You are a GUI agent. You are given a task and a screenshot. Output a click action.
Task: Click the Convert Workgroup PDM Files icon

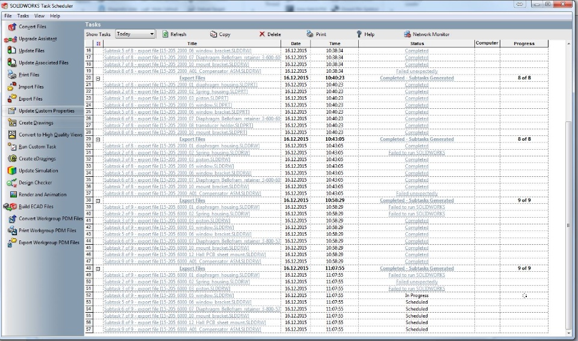pos(12,219)
